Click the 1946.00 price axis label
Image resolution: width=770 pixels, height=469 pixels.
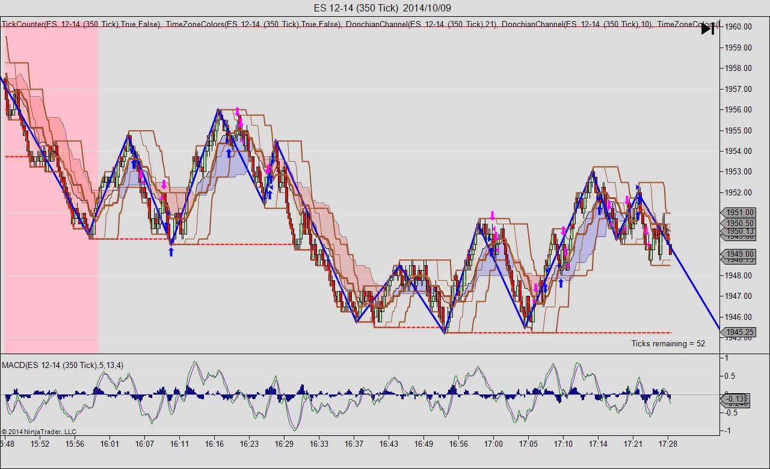pos(739,317)
